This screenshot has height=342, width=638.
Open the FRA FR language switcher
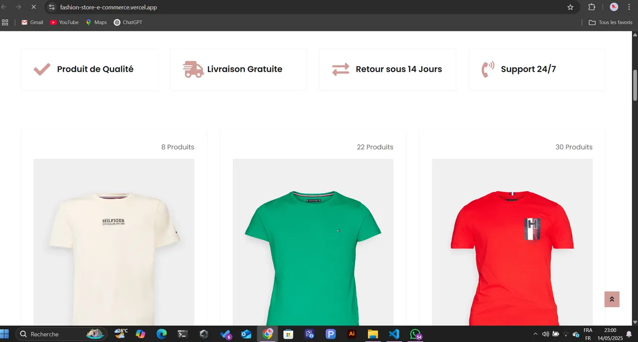tap(588, 334)
